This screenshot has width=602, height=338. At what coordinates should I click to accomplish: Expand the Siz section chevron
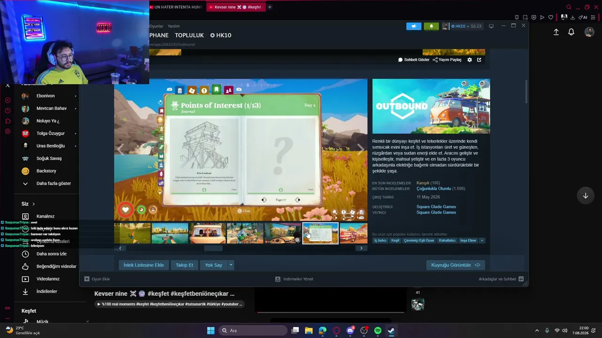33,204
